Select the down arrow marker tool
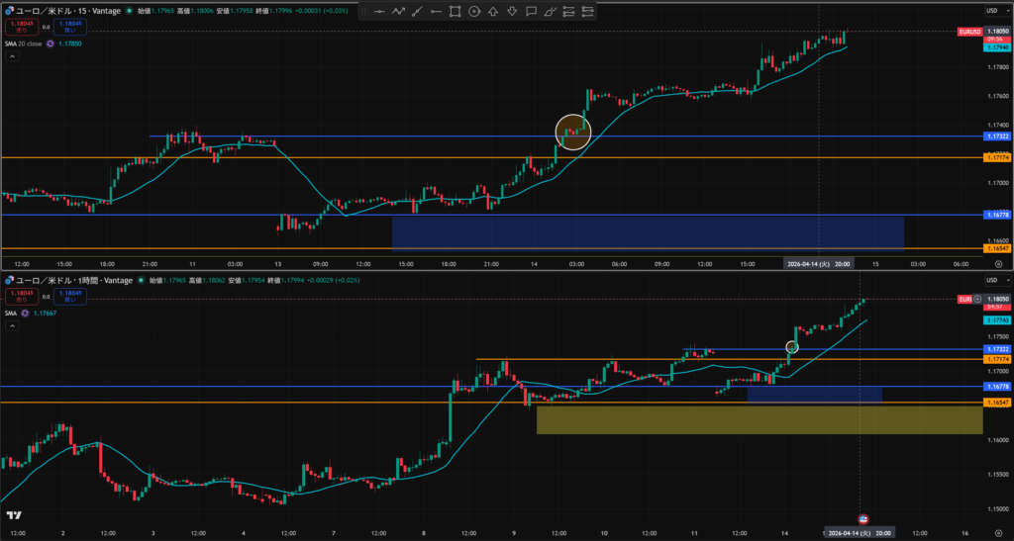1014x541 pixels. (512, 12)
